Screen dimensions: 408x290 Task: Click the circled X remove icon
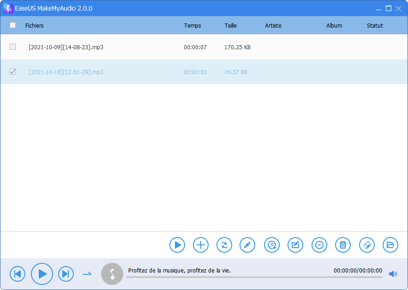319,245
